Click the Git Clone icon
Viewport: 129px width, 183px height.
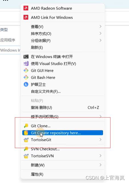(26, 126)
